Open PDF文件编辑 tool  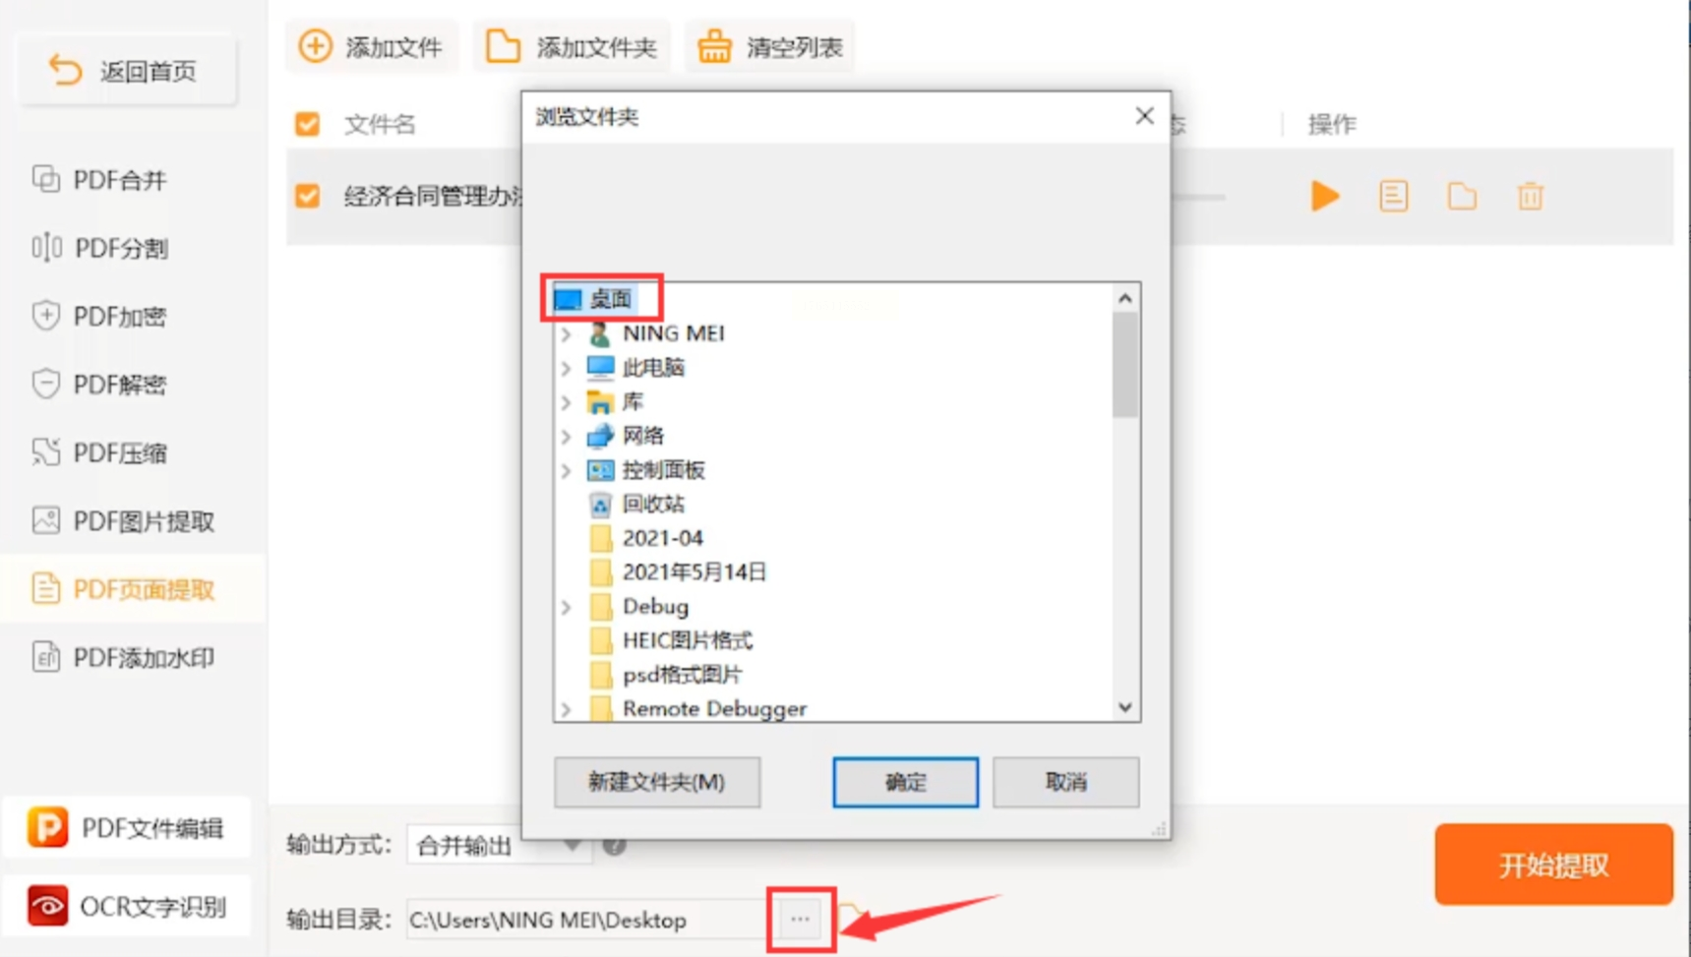(x=128, y=828)
